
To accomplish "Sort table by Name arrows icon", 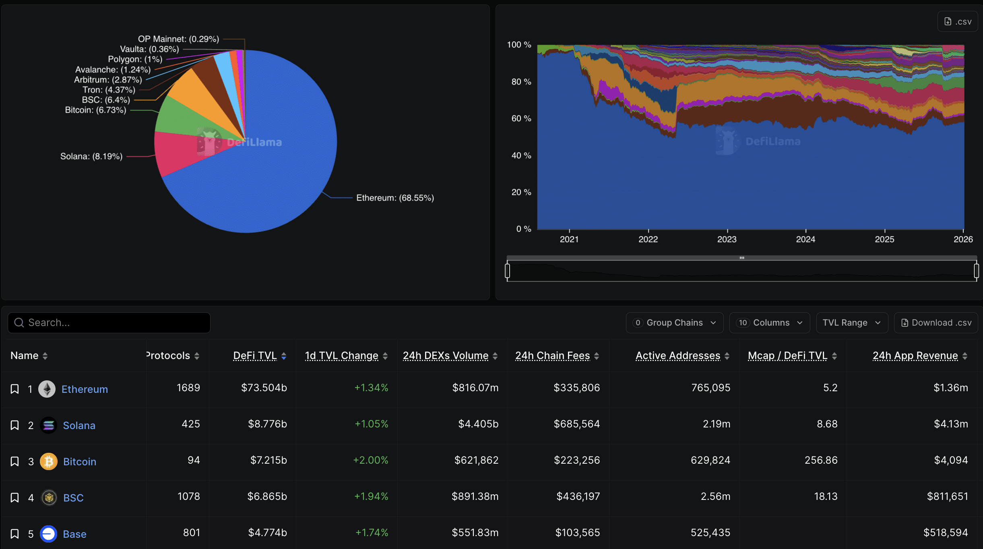I will pos(45,356).
